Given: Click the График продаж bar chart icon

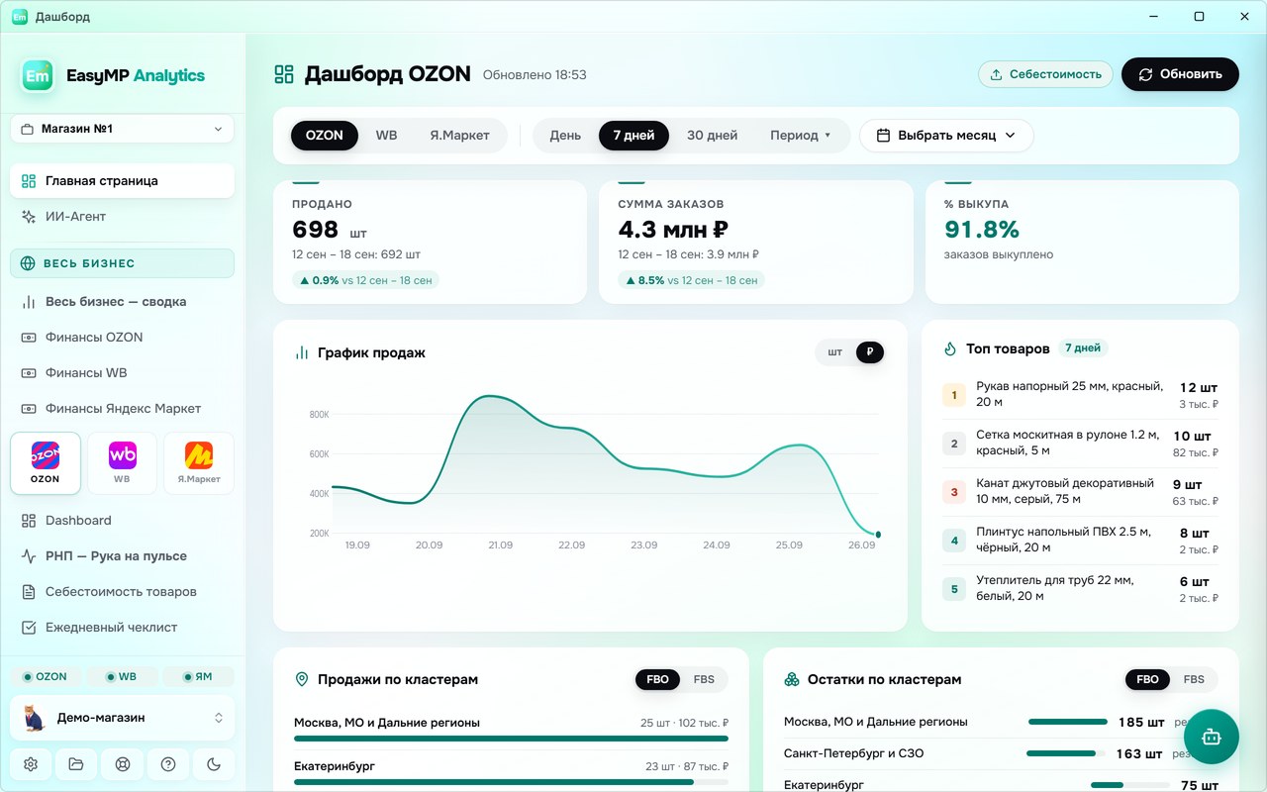Looking at the screenshot, I should pos(302,352).
